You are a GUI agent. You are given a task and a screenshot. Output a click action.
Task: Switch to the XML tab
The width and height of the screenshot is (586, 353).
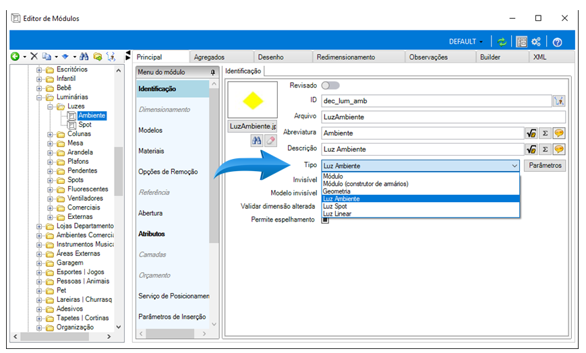click(x=552, y=57)
